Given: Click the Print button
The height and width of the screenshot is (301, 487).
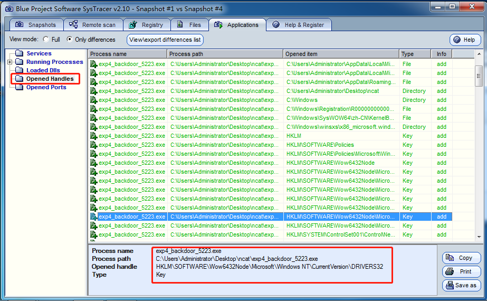Looking at the screenshot, I should tap(461, 271).
